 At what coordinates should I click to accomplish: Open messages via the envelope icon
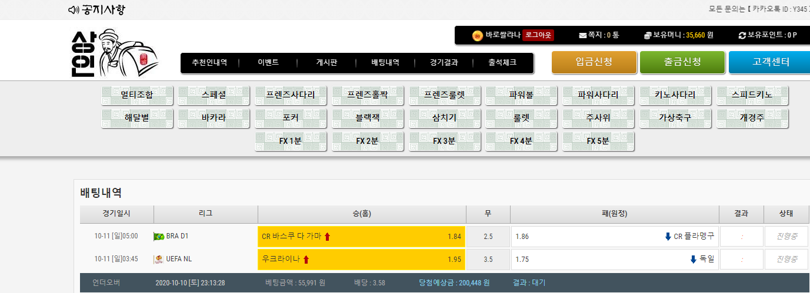(583, 35)
